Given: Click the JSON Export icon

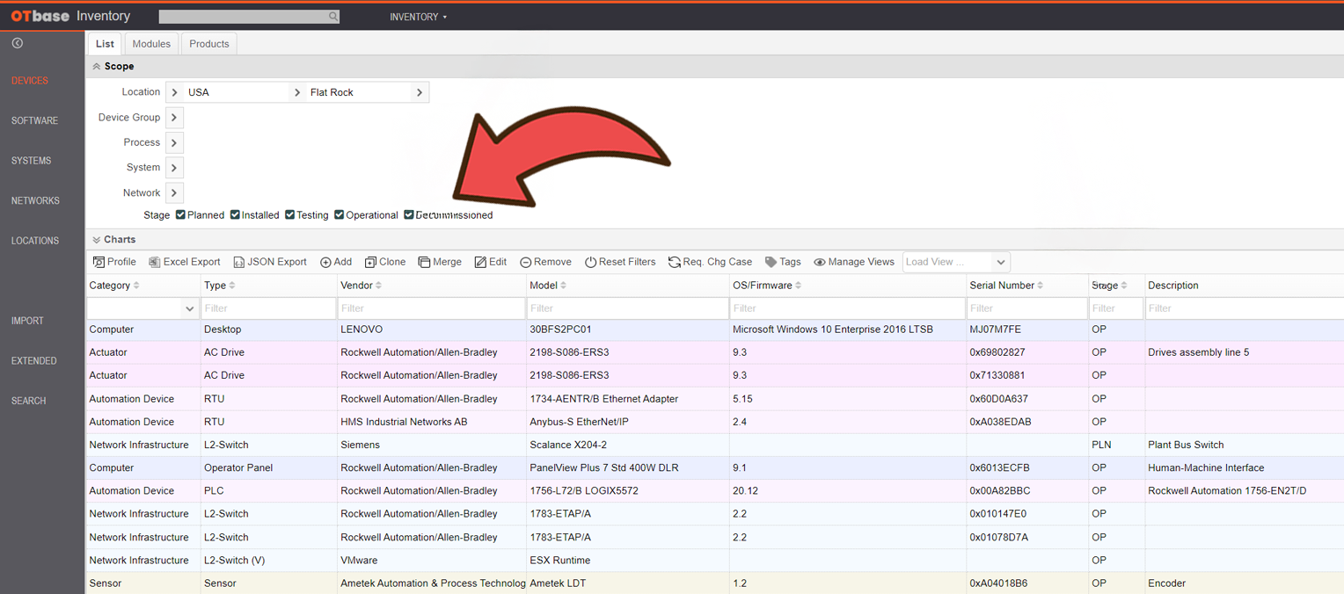Looking at the screenshot, I should point(238,262).
